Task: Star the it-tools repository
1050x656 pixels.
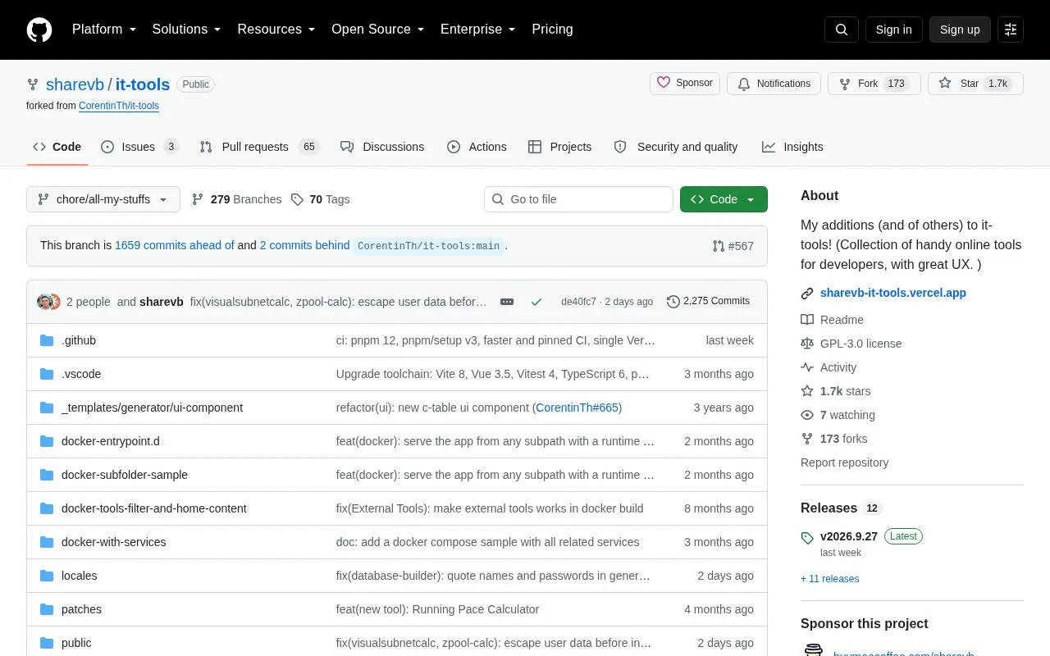Action: (975, 84)
